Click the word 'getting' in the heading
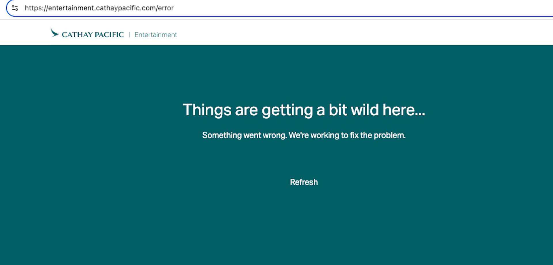The height and width of the screenshot is (265, 553). tap(287, 110)
